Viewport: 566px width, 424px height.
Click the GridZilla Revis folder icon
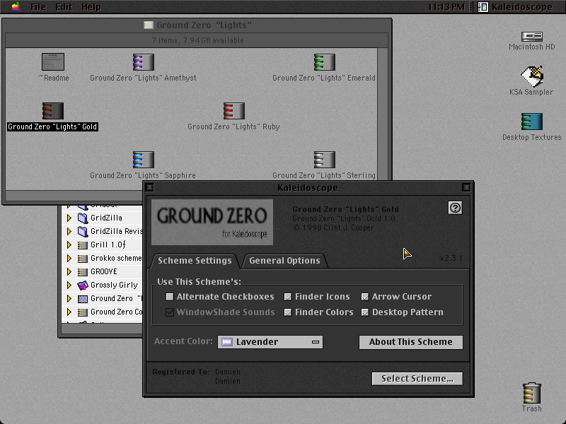click(83, 231)
